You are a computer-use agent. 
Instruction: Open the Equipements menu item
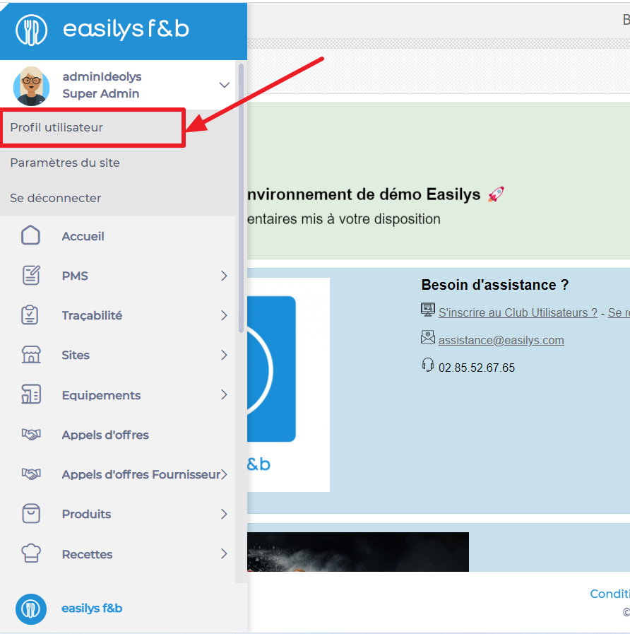coord(101,395)
